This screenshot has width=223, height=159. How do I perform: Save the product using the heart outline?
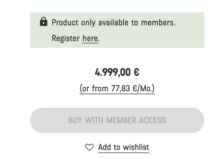(89, 147)
